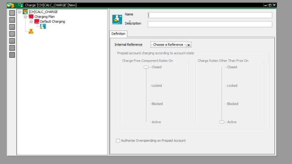Click the coins application icon in title bar
Screen dimensions: 292x164
click(11, 5)
